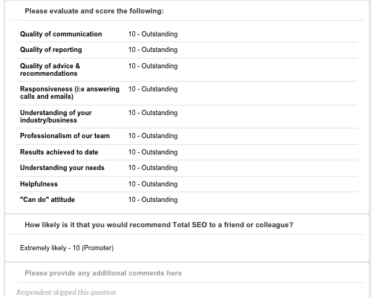Click 'Professionalism of our team' label
This screenshot has width=374, height=297.
[65, 136]
